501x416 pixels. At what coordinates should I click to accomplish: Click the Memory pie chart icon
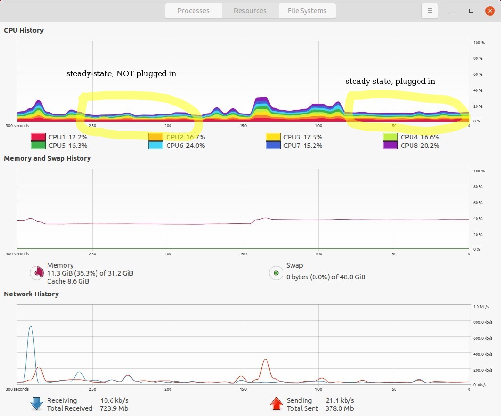coord(37,273)
